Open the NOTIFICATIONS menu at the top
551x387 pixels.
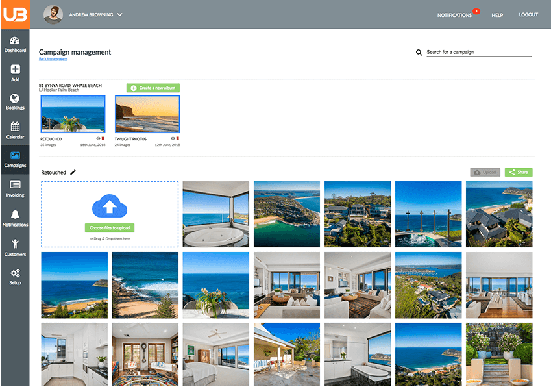454,14
